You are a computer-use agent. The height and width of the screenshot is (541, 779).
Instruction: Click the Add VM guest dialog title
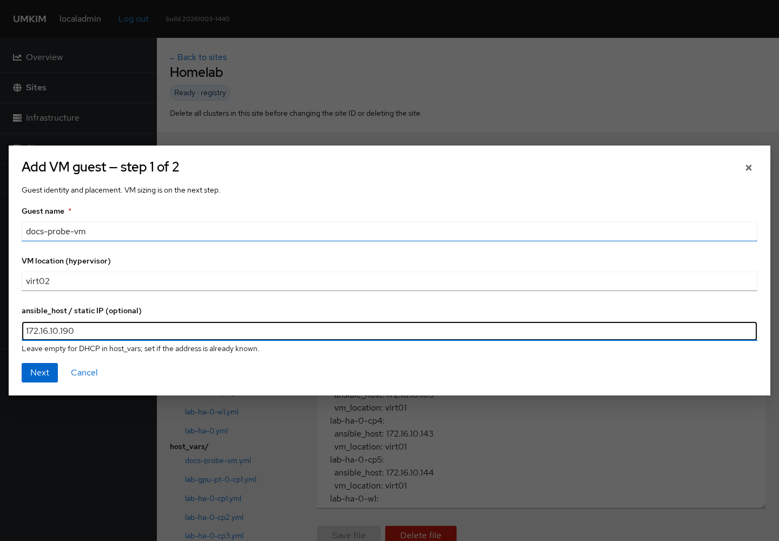101,167
